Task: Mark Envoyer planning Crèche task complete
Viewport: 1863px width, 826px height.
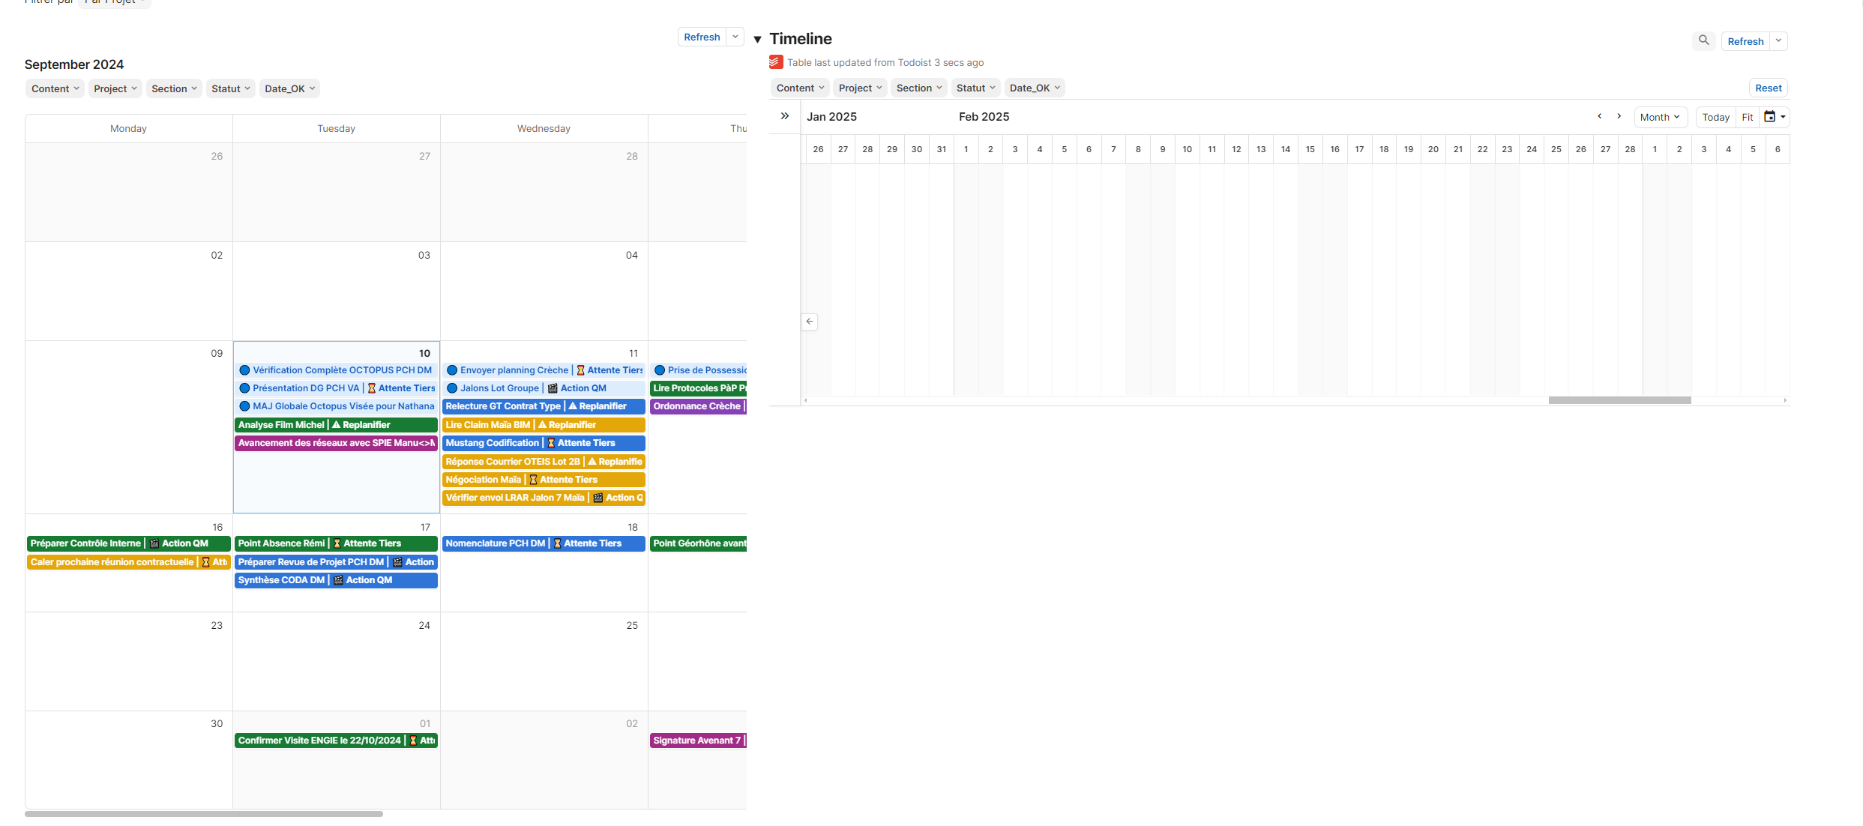Action: point(452,370)
